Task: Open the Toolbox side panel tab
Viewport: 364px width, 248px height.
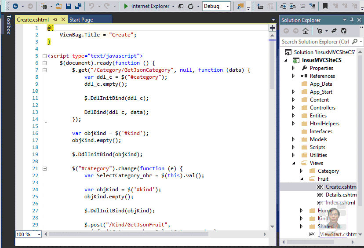Action: click(x=8, y=24)
